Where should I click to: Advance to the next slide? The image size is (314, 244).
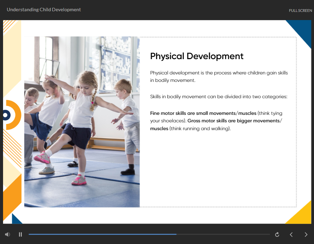pos(306,234)
